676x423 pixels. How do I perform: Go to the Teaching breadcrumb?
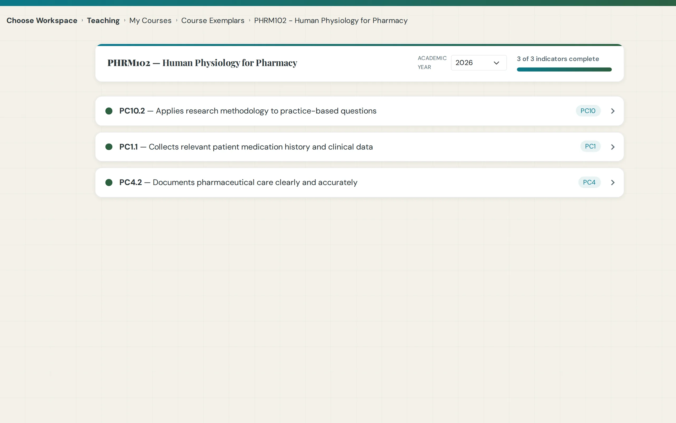(103, 21)
